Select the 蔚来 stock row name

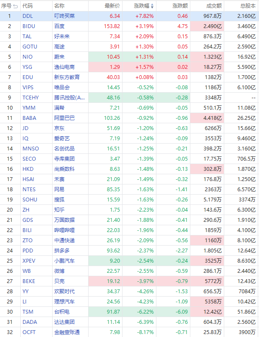tap(59, 57)
